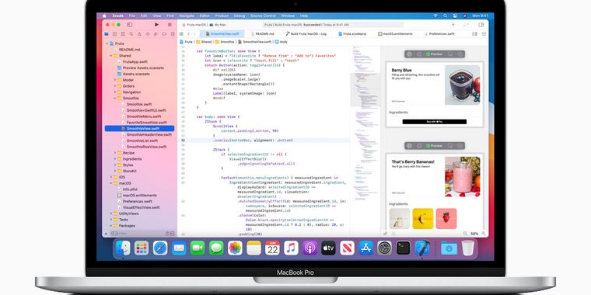The height and width of the screenshot is (295, 591).
Task: Collapse the Shared folder
Action: point(110,56)
